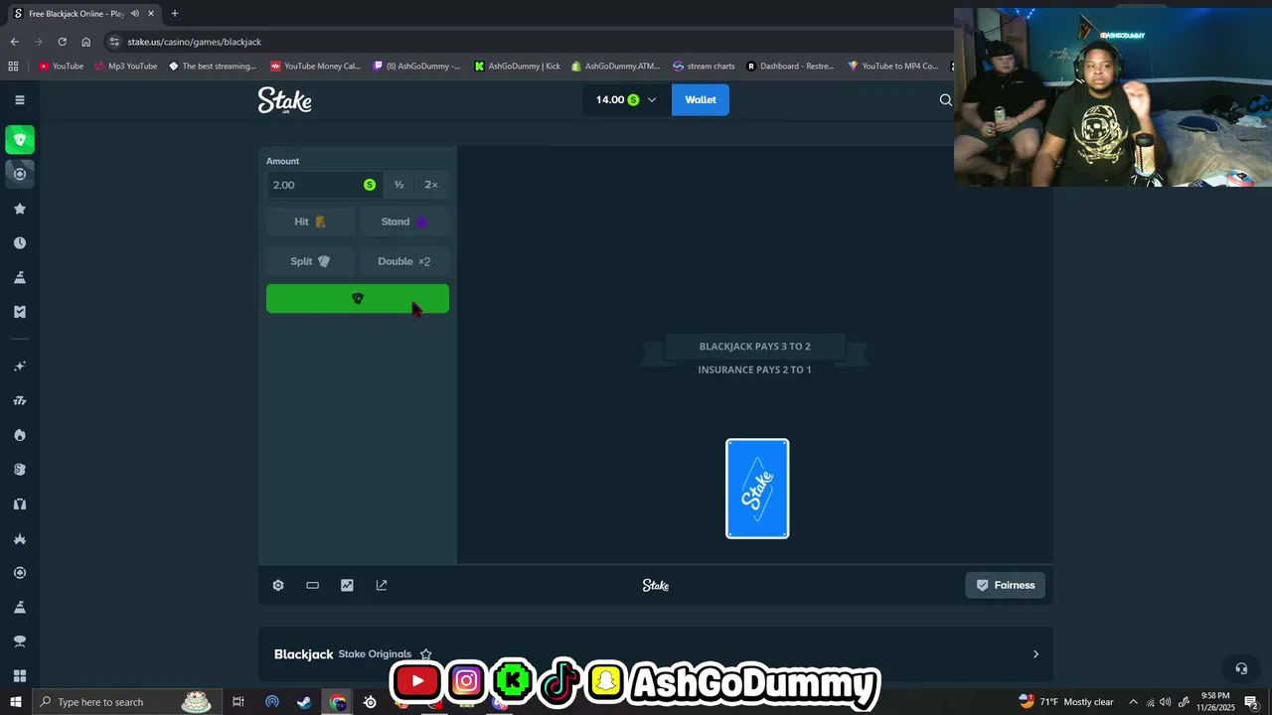
Task: Click the Stake logo
Action: pos(284,100)
